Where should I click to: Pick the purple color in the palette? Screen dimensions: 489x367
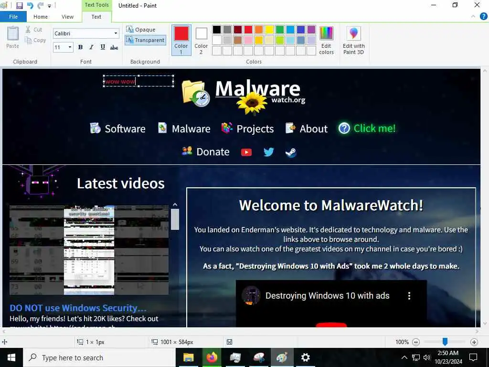click(x=311, y=30)
